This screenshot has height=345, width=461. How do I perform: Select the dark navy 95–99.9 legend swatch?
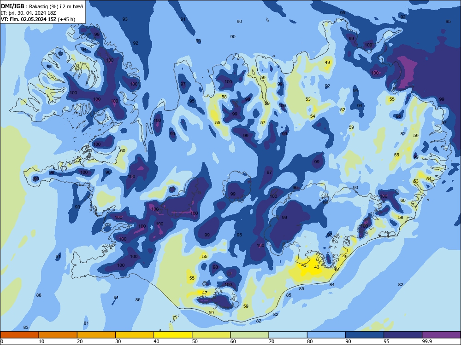403,335
